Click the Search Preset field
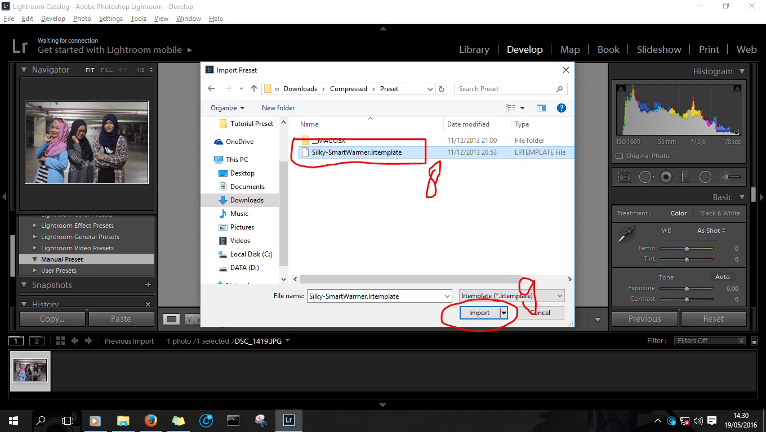The image size is (766, 432). coord(510,89)
